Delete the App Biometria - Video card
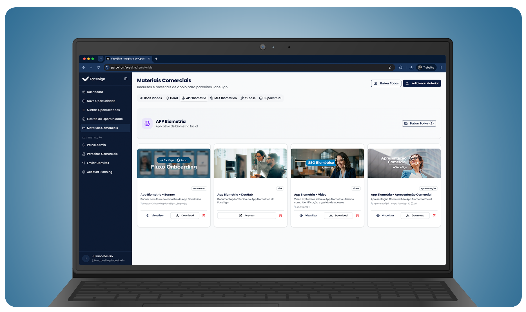 [358, 216]
